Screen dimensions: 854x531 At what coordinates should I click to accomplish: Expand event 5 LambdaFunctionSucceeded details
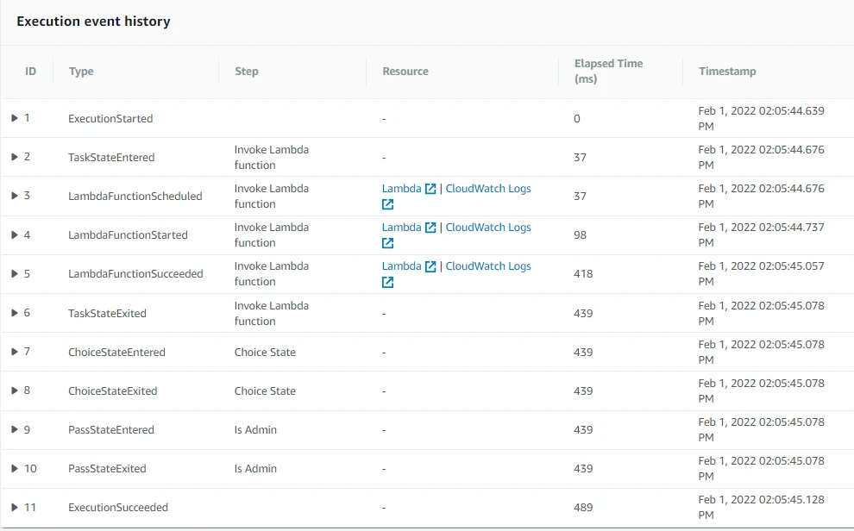[15, 273]
